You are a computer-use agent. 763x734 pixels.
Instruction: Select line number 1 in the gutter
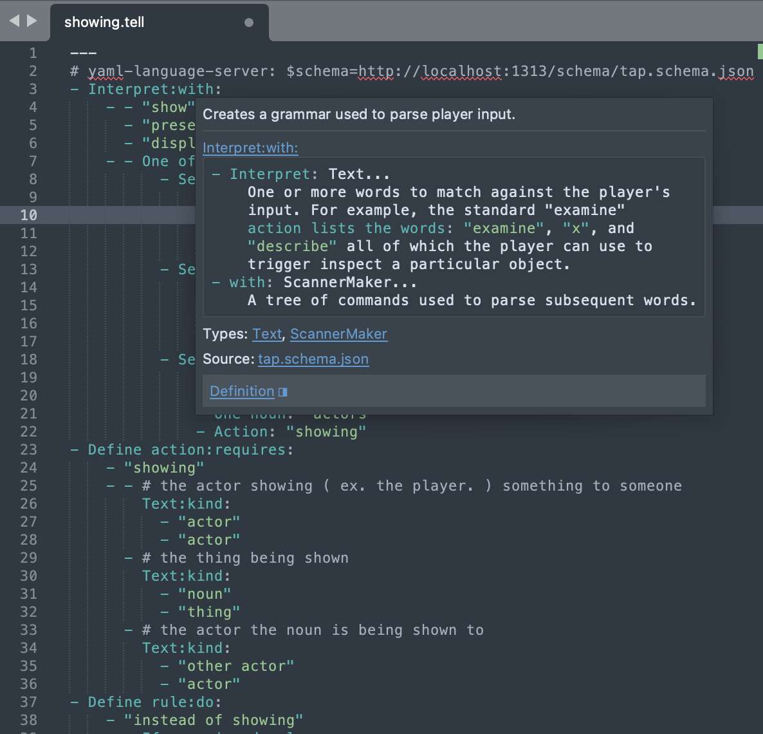(33, 53)
